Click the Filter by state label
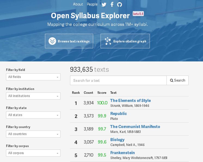203x162 pixels. (x=16, y=108)
